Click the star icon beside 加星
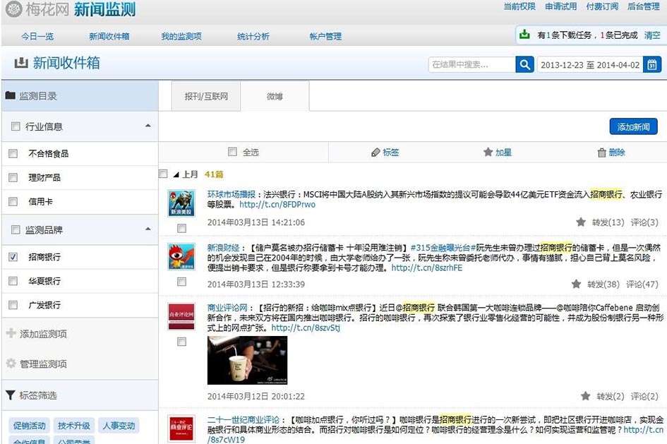 pyautogui.click(x=488, y=152)
